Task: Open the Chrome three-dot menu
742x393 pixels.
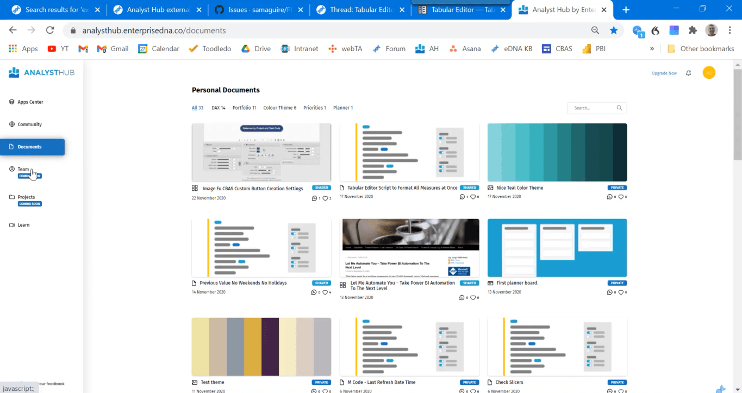Action: [729, 30]
